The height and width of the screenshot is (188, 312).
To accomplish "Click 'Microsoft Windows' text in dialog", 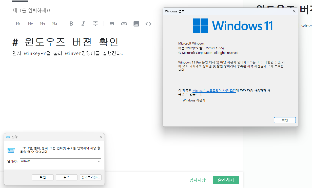I will coord(191,44).
